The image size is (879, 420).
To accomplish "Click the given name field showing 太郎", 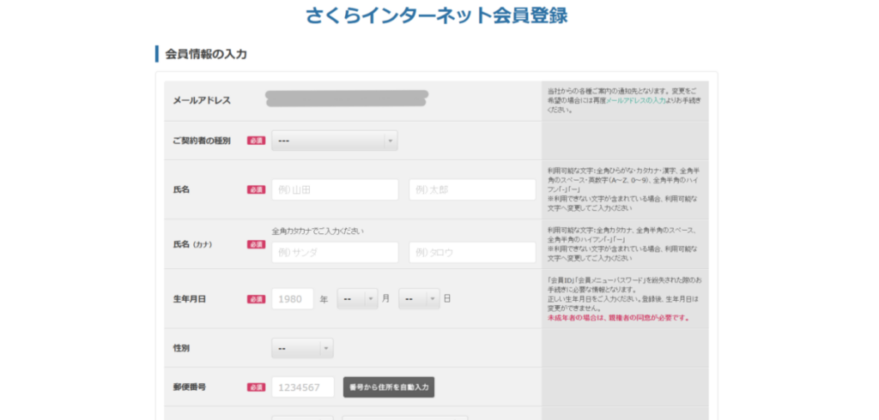I will [x=472, y=189].
